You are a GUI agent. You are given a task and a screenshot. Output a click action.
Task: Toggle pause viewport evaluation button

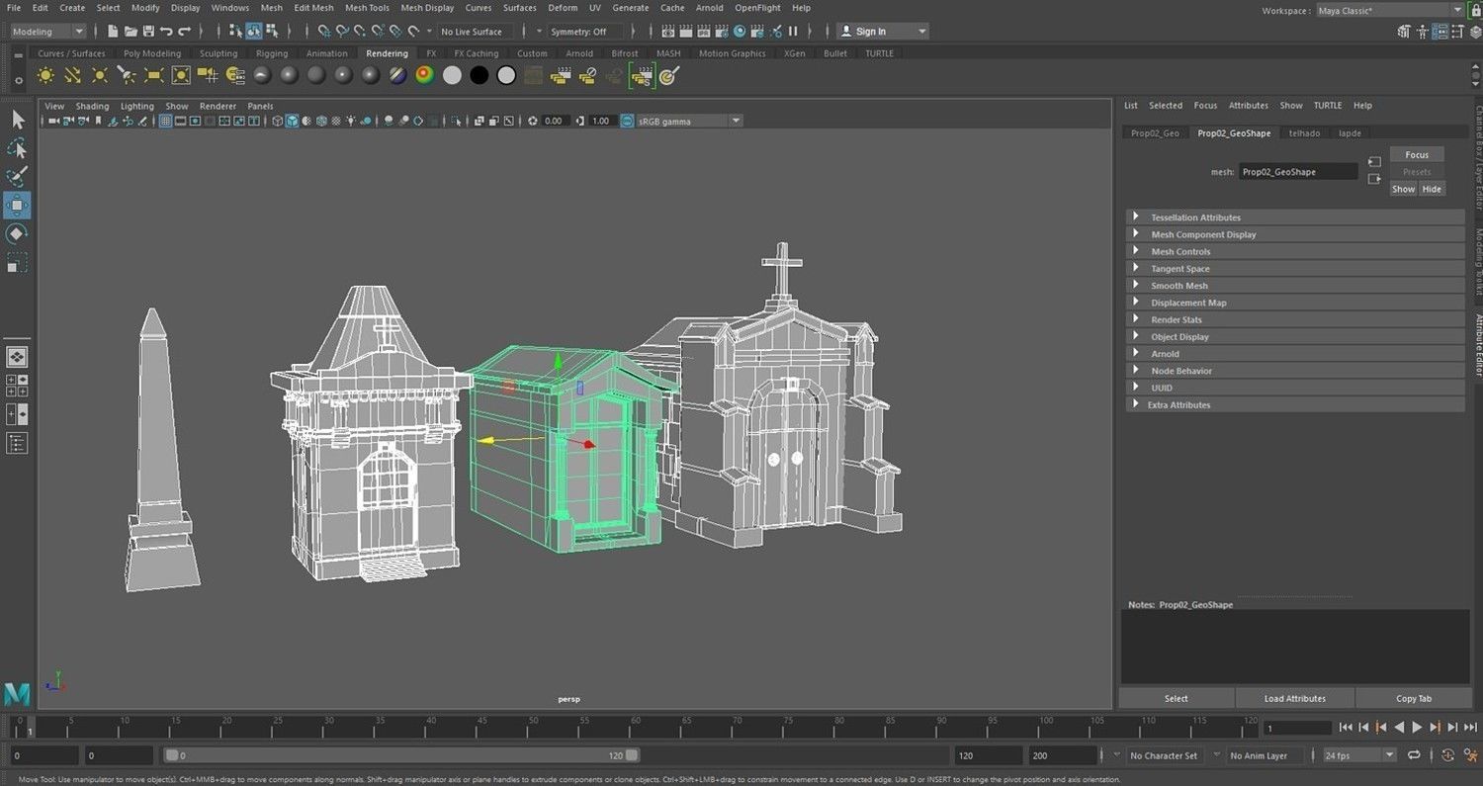point(793,32)
